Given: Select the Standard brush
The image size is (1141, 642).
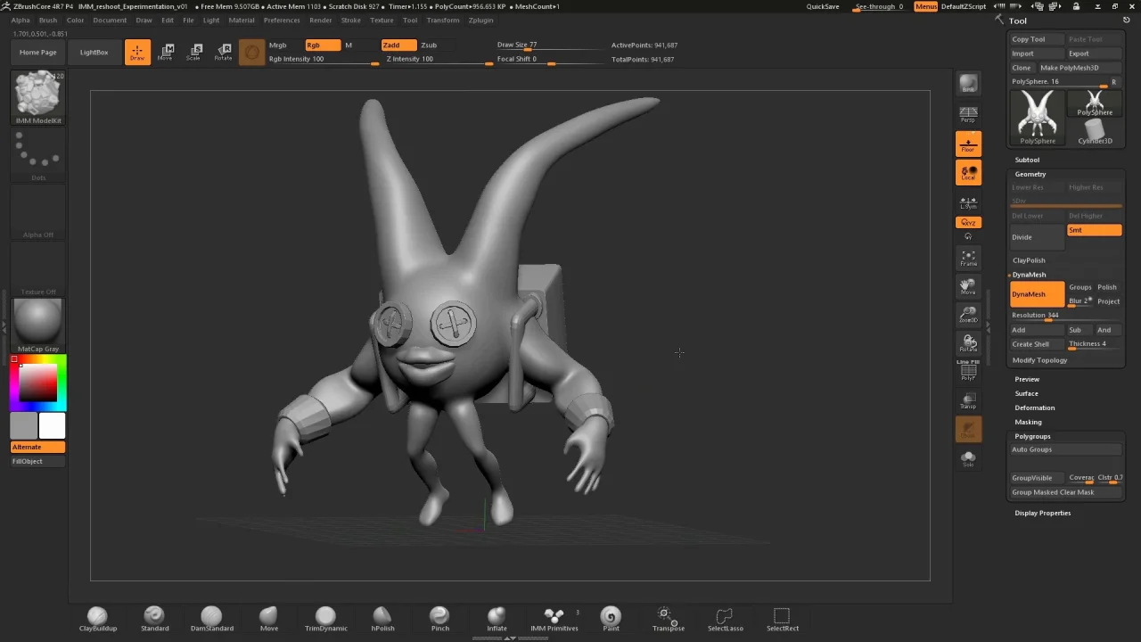Looking at the screenshot, I should click(x=154, y=619).
